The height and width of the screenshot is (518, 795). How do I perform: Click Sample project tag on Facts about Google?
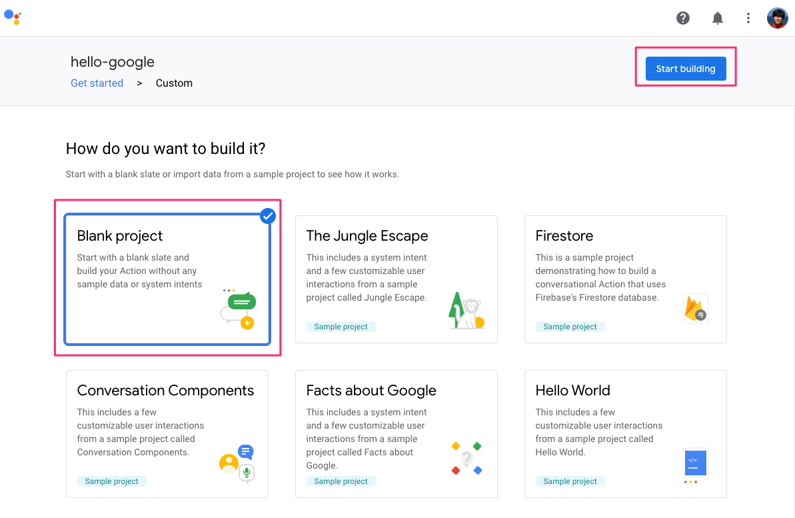(x=341, y=481)
